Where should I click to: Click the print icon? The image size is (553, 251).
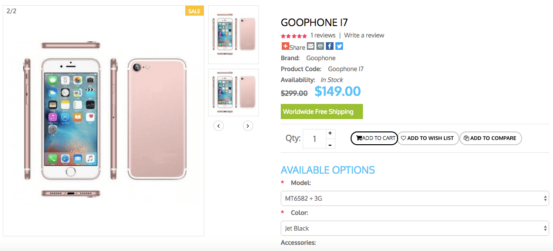320,46
